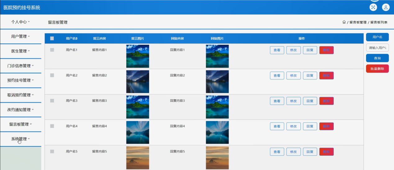Image resolution: width=394 pixels, height=170 pixels.
Task: Click 查看 for 用户名4
Action: tap(277, 127)
